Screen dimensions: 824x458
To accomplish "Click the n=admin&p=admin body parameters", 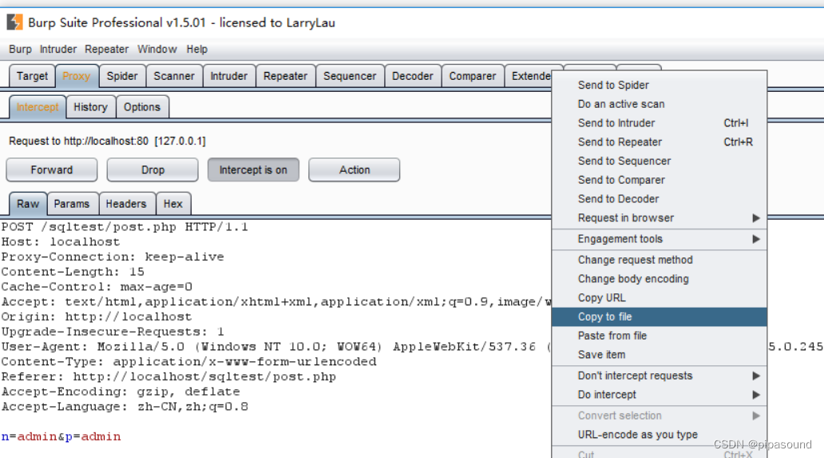I will tap(61, 436).
